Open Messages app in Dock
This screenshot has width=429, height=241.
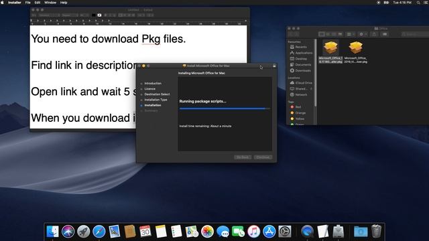(223, 232)
